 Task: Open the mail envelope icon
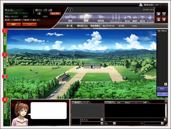(x=159, y=14)
